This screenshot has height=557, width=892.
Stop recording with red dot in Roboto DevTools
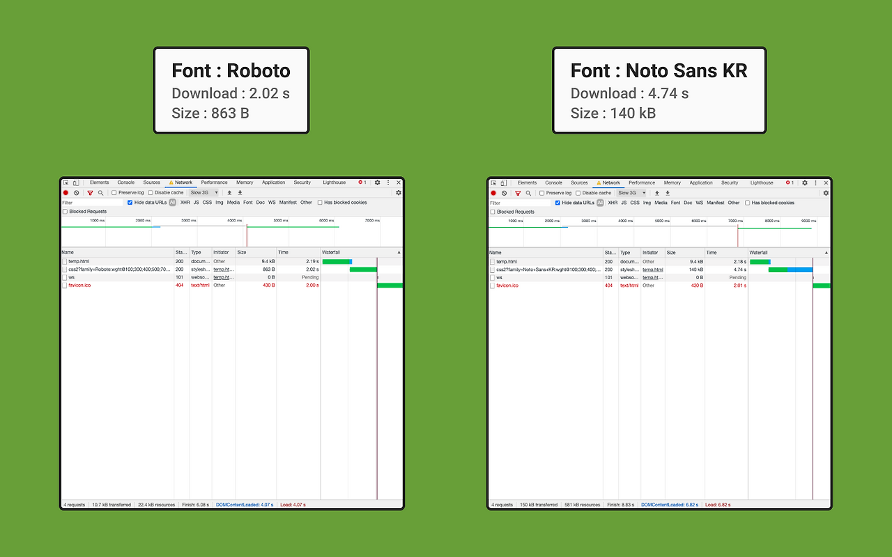(x=66, y=193)
